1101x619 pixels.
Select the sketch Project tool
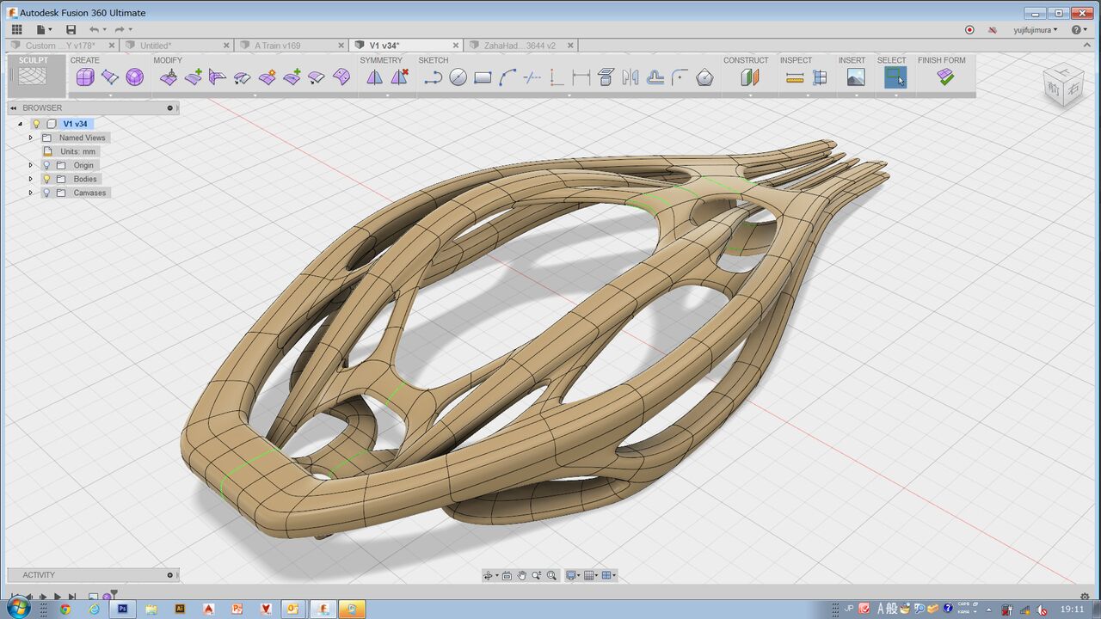tap(606, 77)
